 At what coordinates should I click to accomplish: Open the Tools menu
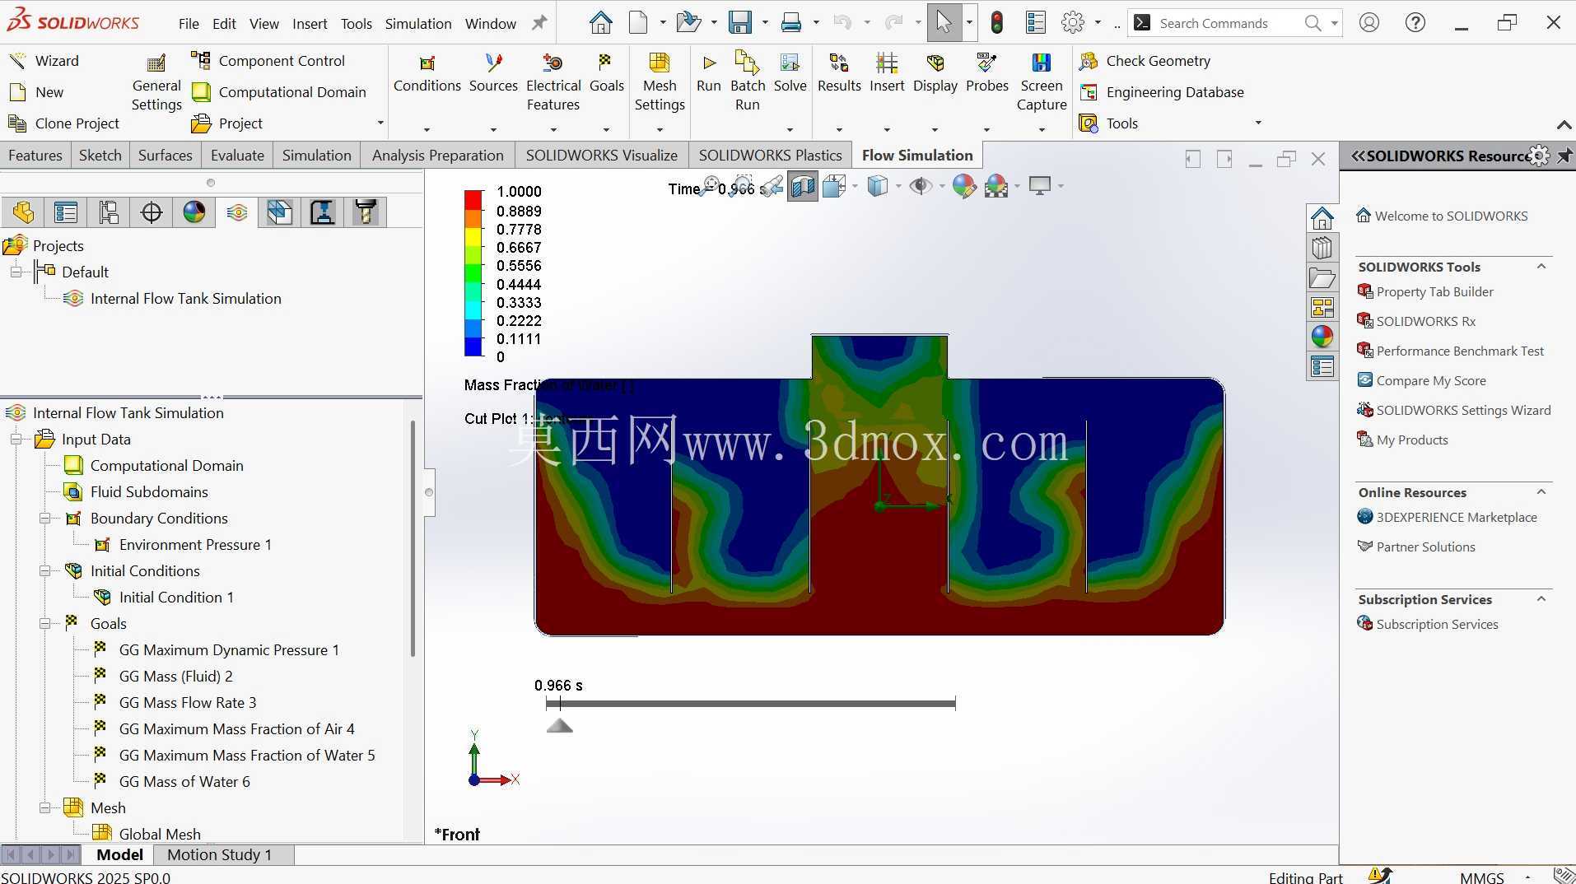click(357, 24)
